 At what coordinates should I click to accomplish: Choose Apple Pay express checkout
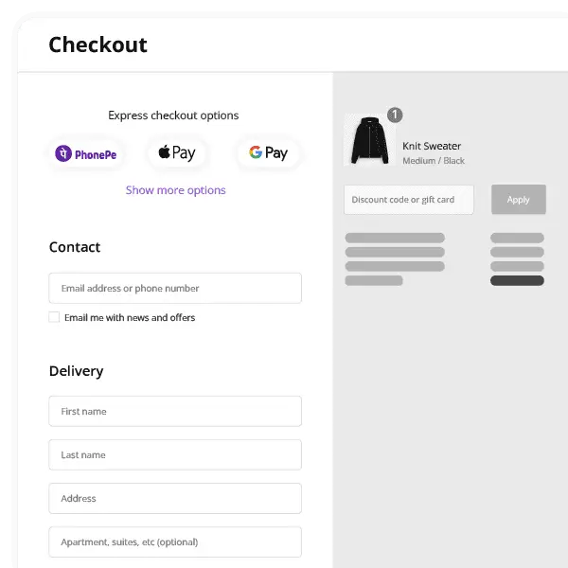(x=177, y=153)
